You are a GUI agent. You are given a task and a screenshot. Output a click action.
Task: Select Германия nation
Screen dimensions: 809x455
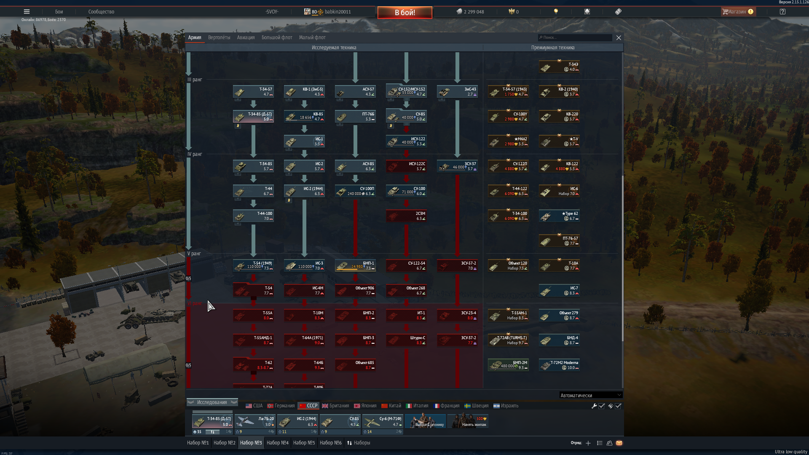tap(281, 406)
